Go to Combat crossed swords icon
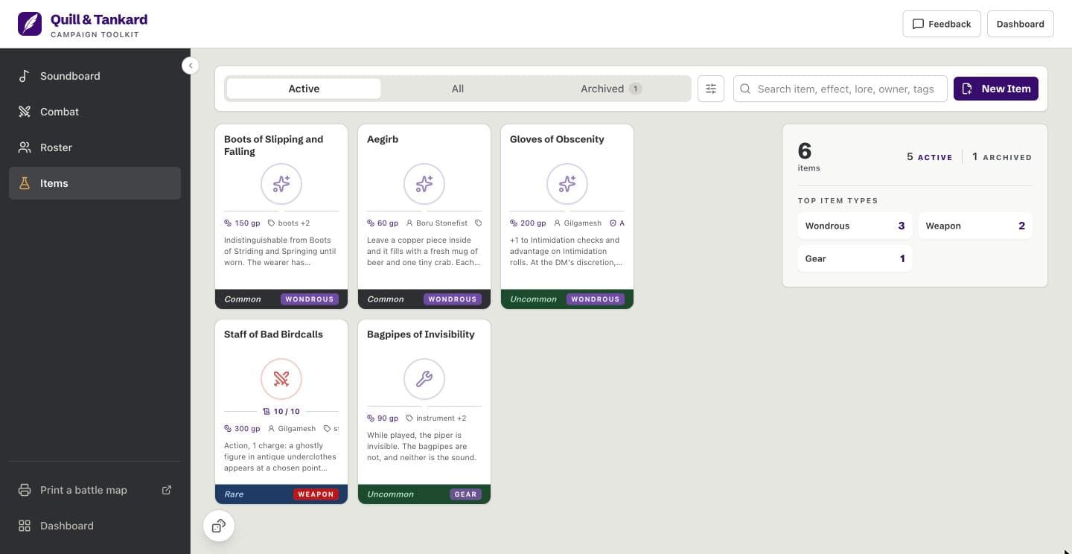The width and height of the screenshot is (1072, 554). pos(25,112)
